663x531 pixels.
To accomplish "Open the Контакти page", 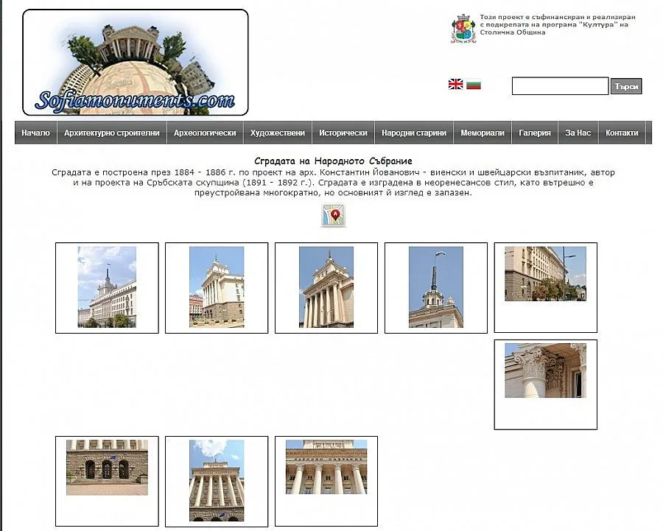I will coord(622,133).
